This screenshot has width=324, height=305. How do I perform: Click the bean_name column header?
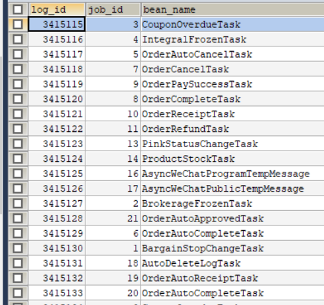(x=233, y=9)
